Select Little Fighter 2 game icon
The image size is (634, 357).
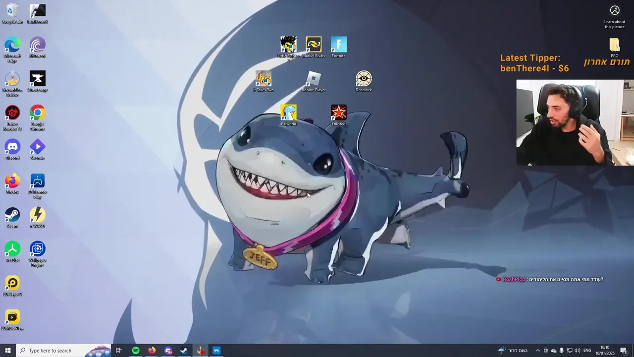pyautogui.click(x=288, y=49)
